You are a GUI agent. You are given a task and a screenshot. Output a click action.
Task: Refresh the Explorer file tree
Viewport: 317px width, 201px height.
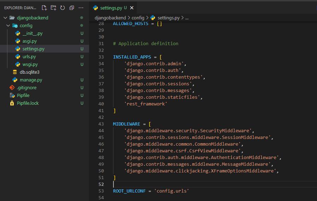63,8
